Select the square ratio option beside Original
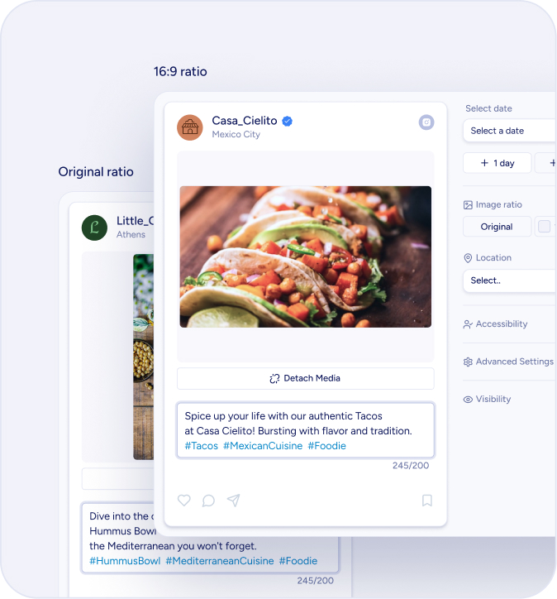 click(x=545, y=227)
